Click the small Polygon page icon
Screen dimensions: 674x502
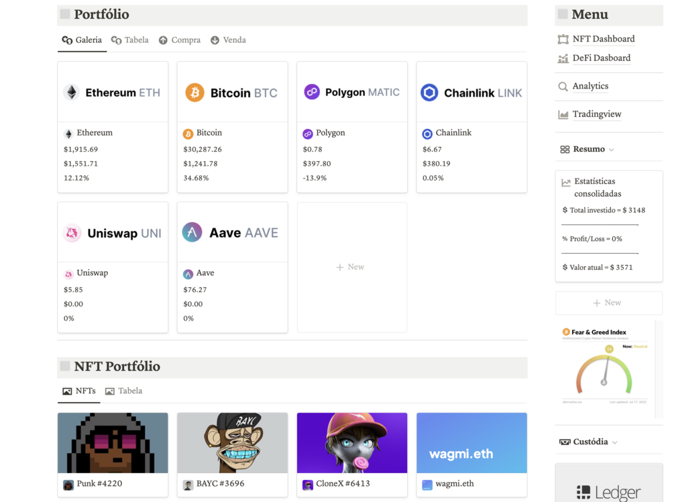point(308,134)
